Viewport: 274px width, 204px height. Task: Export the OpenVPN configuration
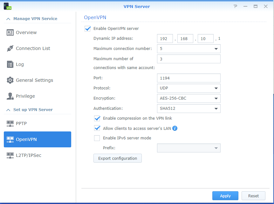click(117, 158)
